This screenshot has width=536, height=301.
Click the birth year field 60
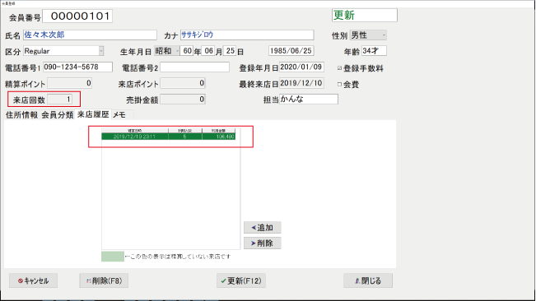[187, 51]
